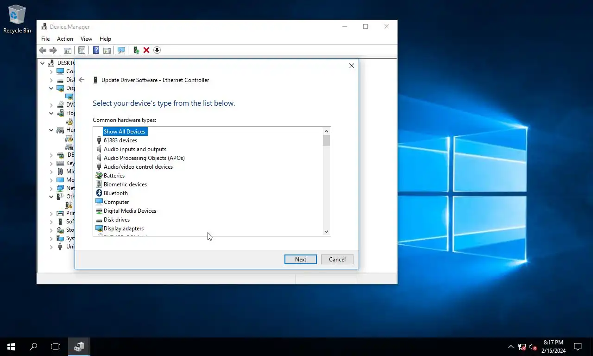
Task: Show hidden tray icons chevron
Action: [x=511, y=347]
